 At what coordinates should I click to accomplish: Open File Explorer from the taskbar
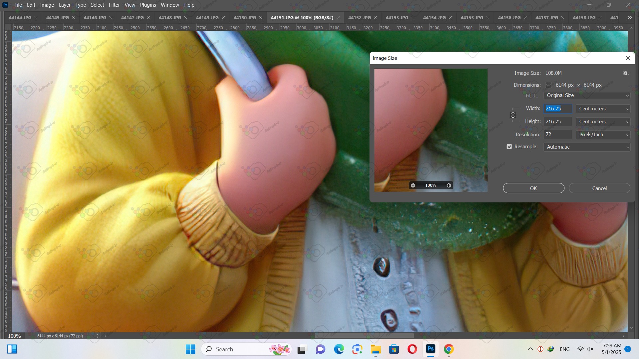375,349
